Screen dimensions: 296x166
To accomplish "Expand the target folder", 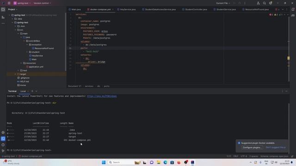I will tap(15, 74).
